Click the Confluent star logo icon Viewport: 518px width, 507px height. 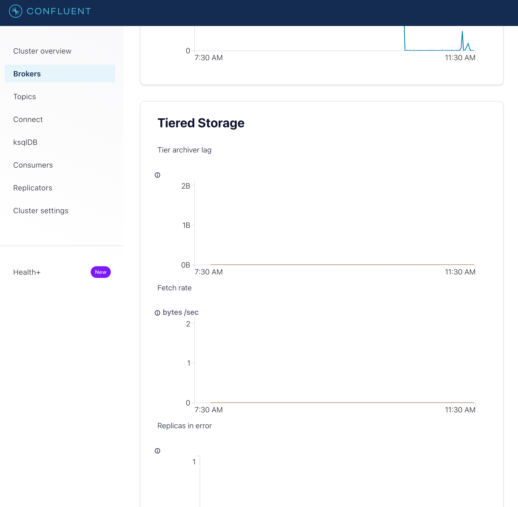[x=15, y=11]
